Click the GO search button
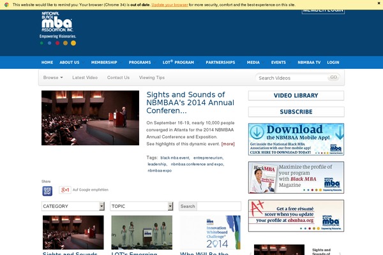383x255 pixels. [x=333, y=77]
